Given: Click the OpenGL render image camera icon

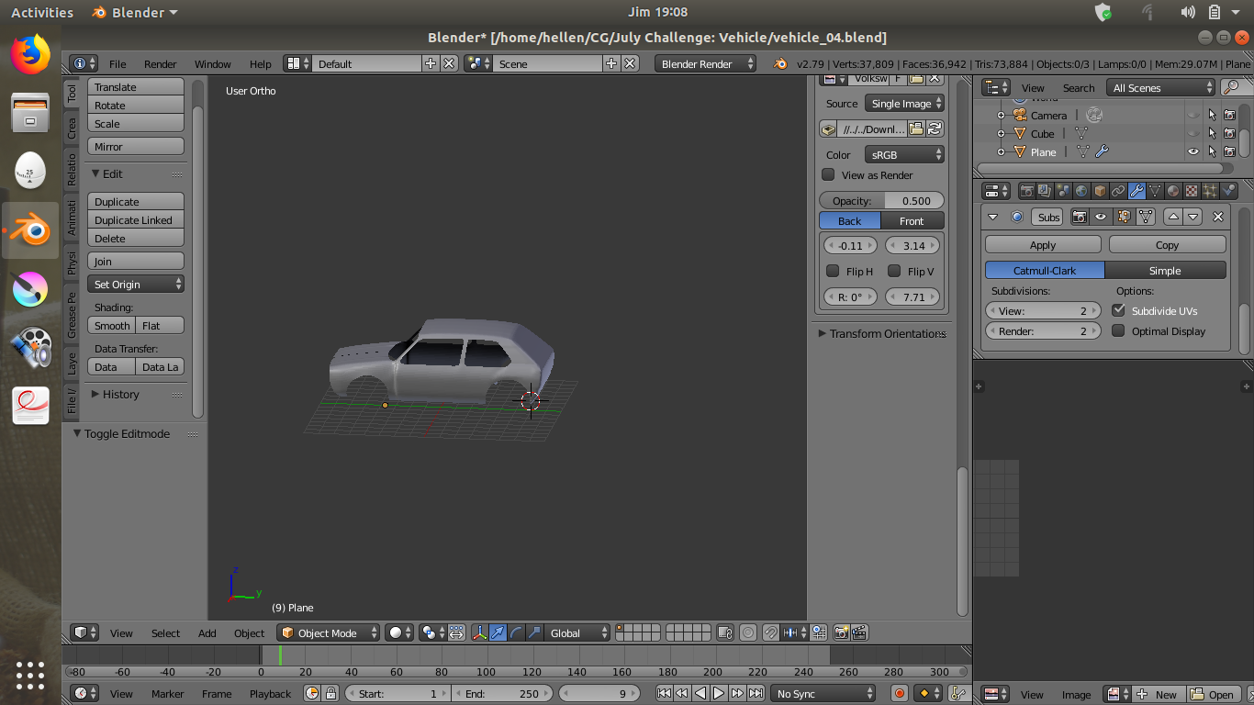Looking at the screenshot, I should tap(841, 633).
